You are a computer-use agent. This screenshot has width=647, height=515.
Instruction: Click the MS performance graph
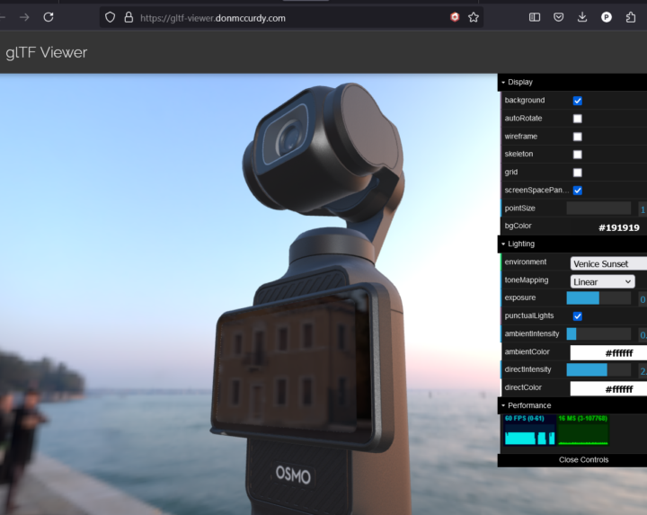[583, 430]
